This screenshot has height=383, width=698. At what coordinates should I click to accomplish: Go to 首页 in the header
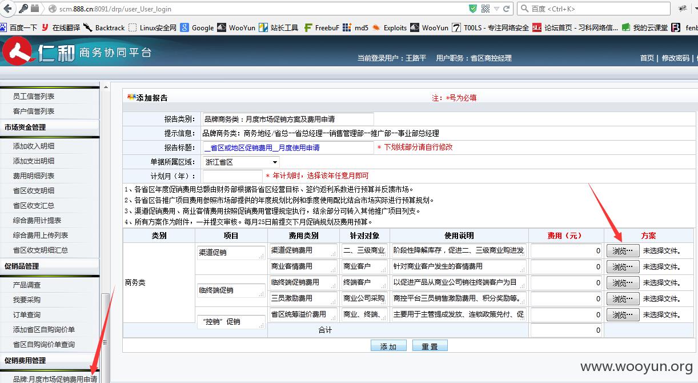pos(647,58)
